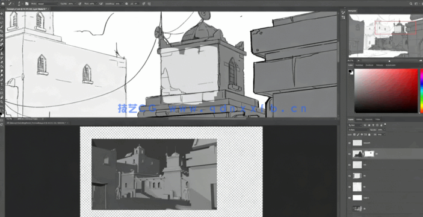Viewport: 423px width, 217px height.
Task: Select the Rectangle shape tool
Action: pos(2,93)
